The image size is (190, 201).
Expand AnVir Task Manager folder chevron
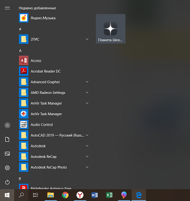tap(87, 103)
